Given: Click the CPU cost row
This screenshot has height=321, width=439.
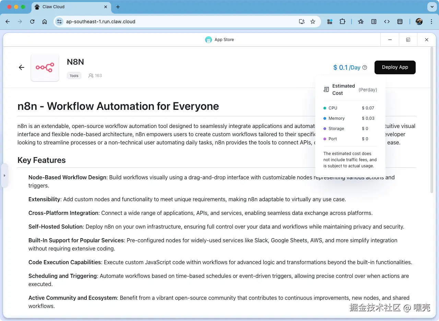Looking at the screenshot, I should 350,108.
